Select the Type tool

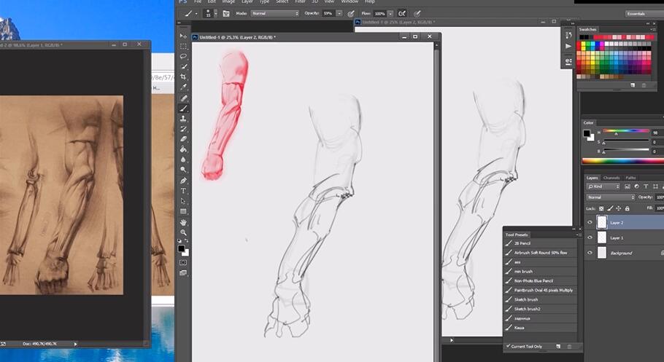[183, 191]
